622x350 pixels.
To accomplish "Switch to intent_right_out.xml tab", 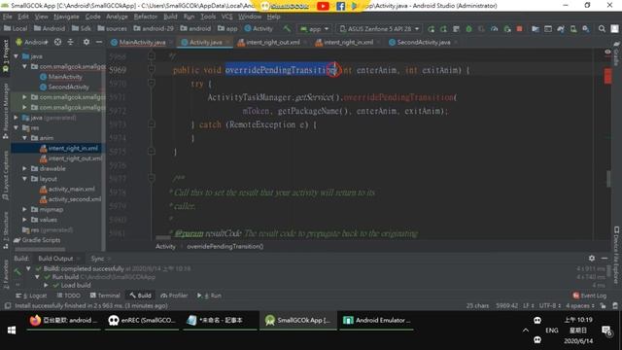I will [x=272, y=42].
